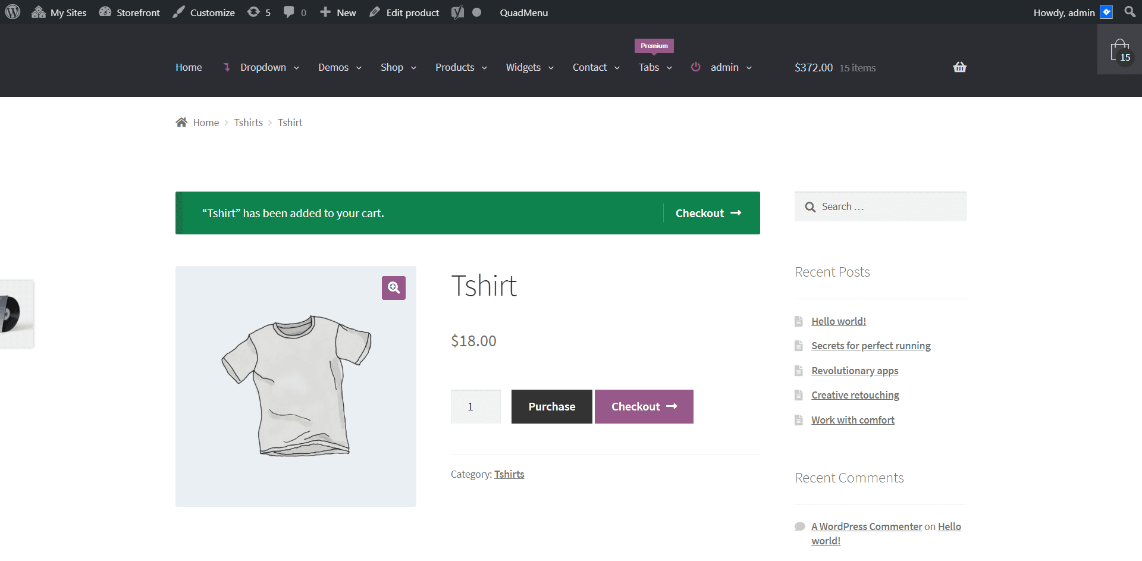Open Customize from the admin bar
The width and height of the screenshot is (1142, 561).
tap(203, 12)
